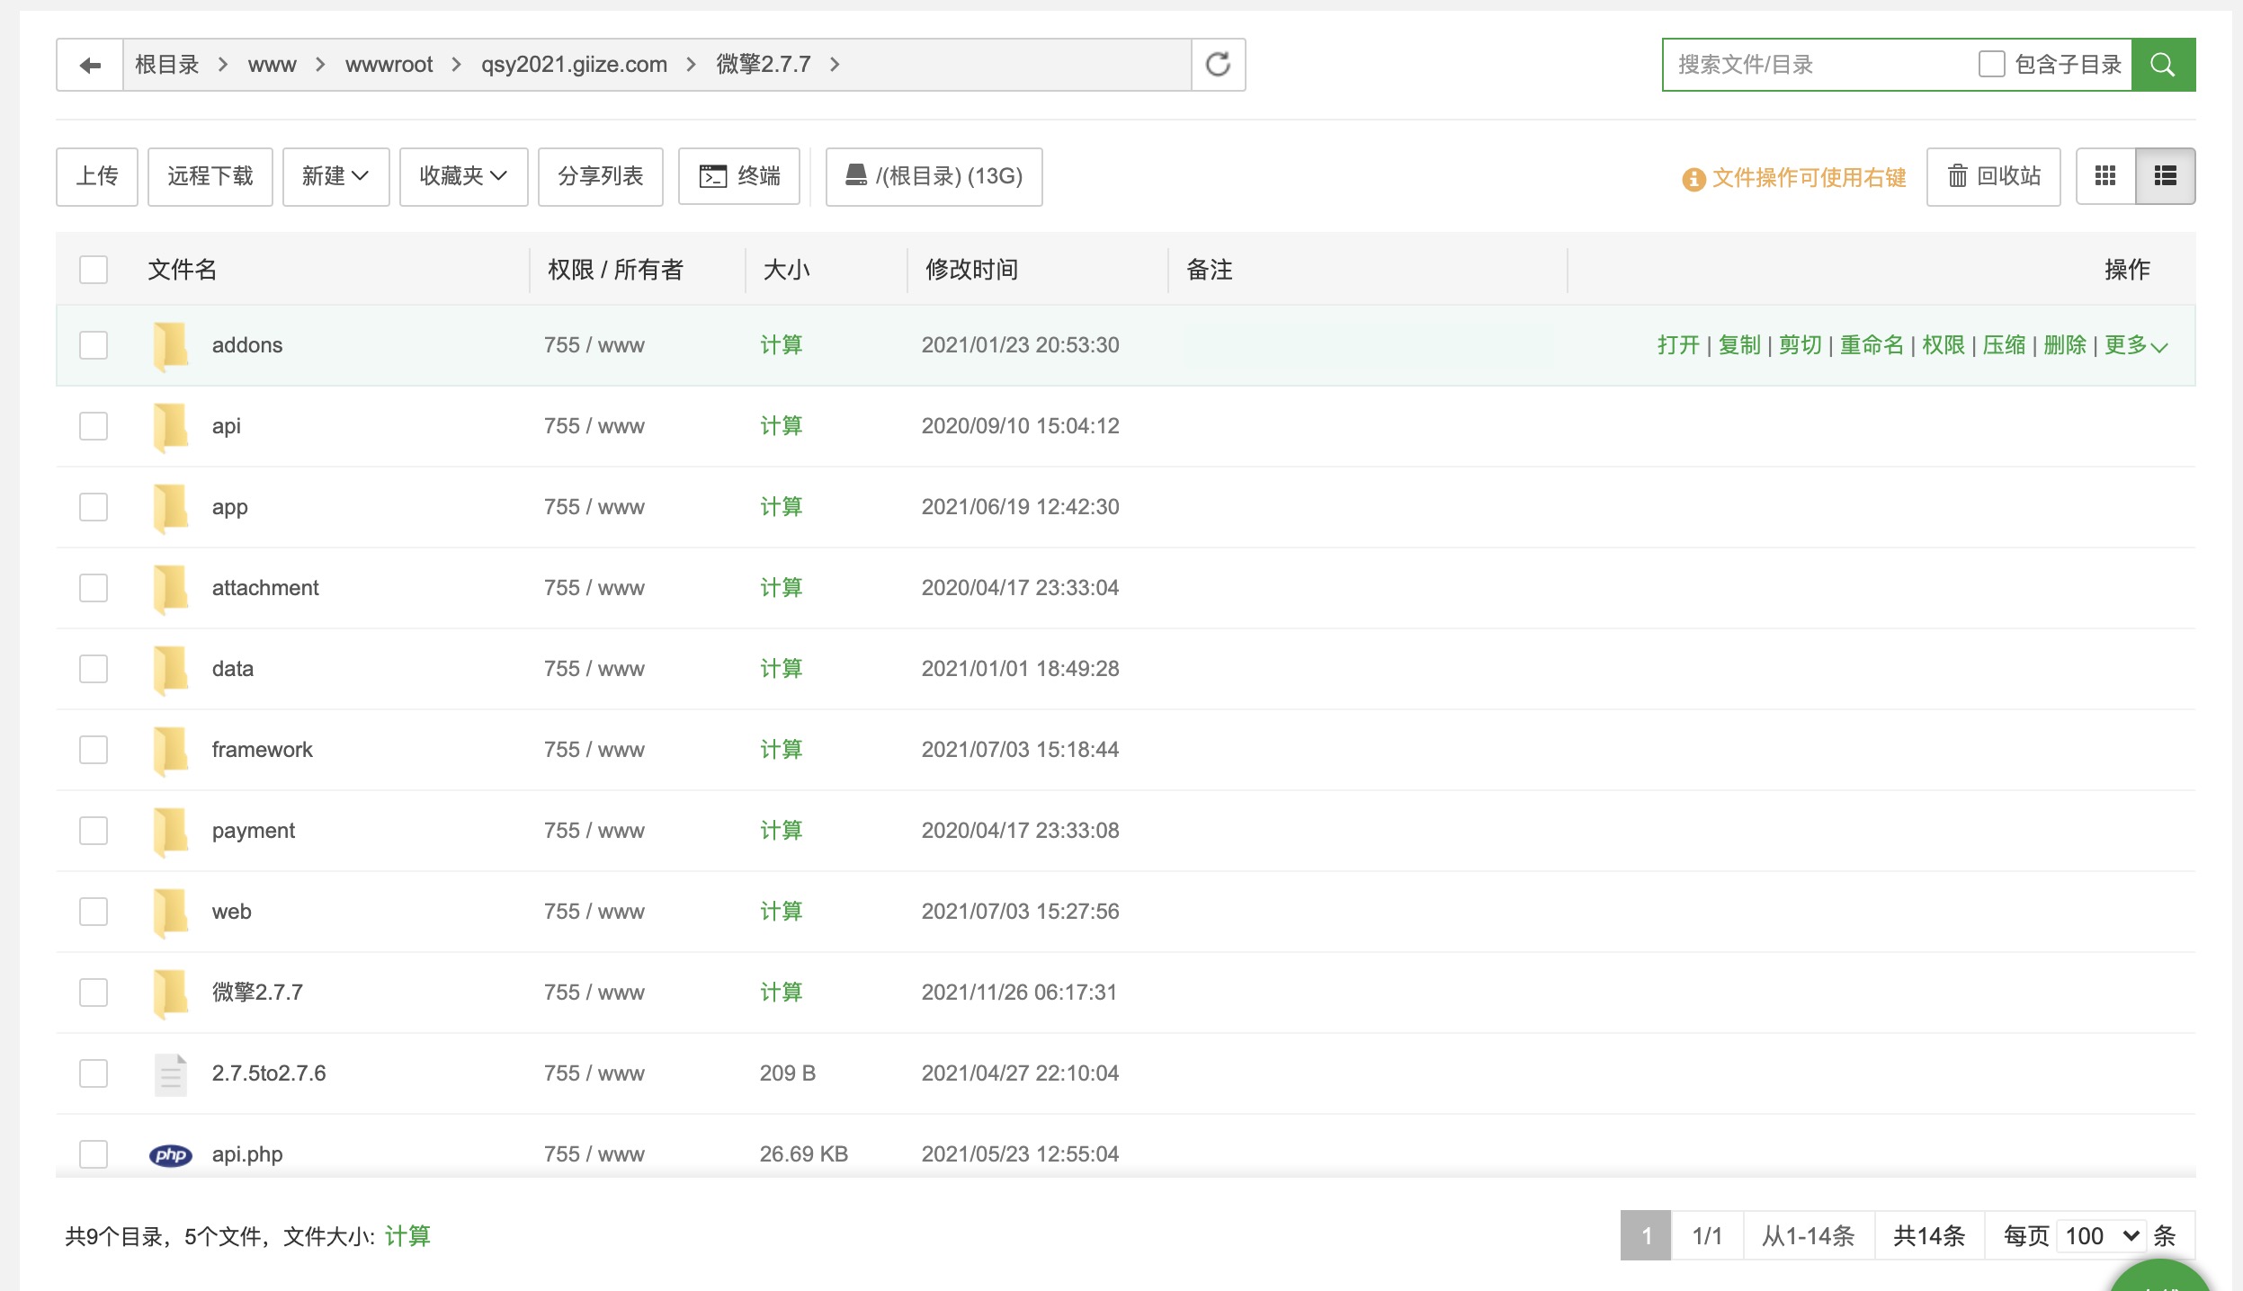Image resolution: width=2243 pixels, height=1291 pixels.
Task: Open the per-page count selector (100)
Action: pos(2102,1236)
